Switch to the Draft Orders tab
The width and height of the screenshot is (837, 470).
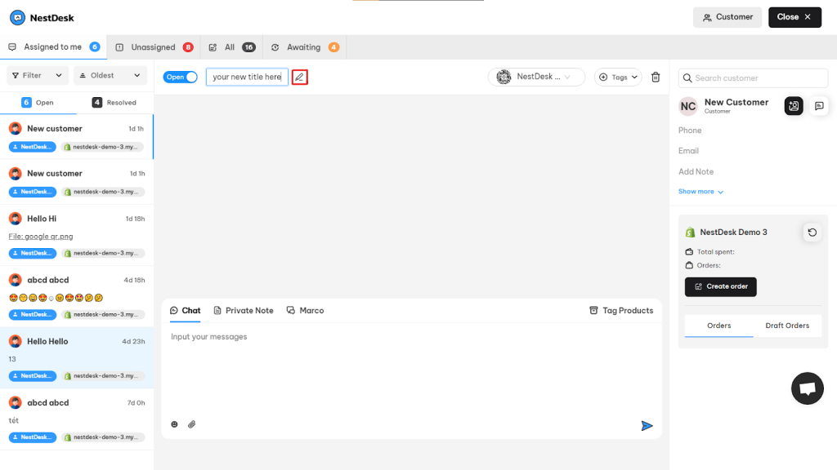(x=787, y=326)
